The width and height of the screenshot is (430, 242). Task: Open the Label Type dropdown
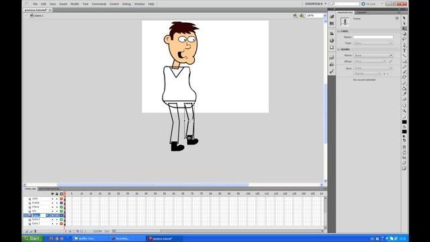(x=374, y=43)
